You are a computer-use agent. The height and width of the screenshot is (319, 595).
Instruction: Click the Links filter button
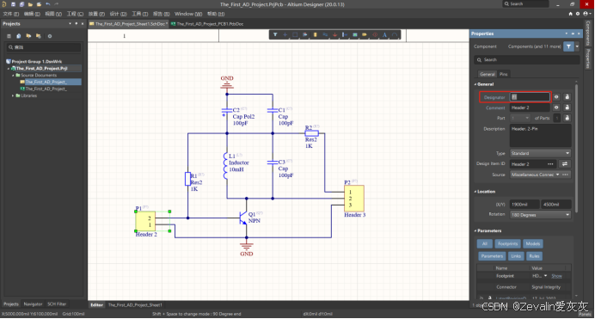tap(516, 256)
